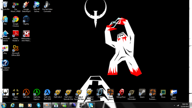
Task: Select the Riven desktop shortcut
Action: click(163, 93)
